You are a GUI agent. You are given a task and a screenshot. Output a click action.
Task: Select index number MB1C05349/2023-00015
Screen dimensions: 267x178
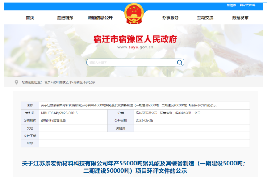(59, 113)
